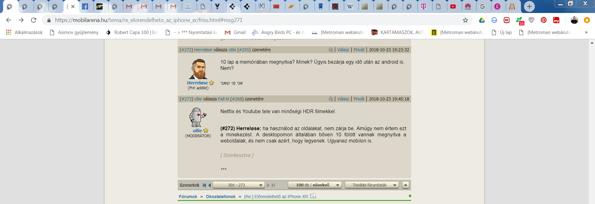595x204 pixels.
Task: Click Új in message #272 header
Action: pos(331,50)
